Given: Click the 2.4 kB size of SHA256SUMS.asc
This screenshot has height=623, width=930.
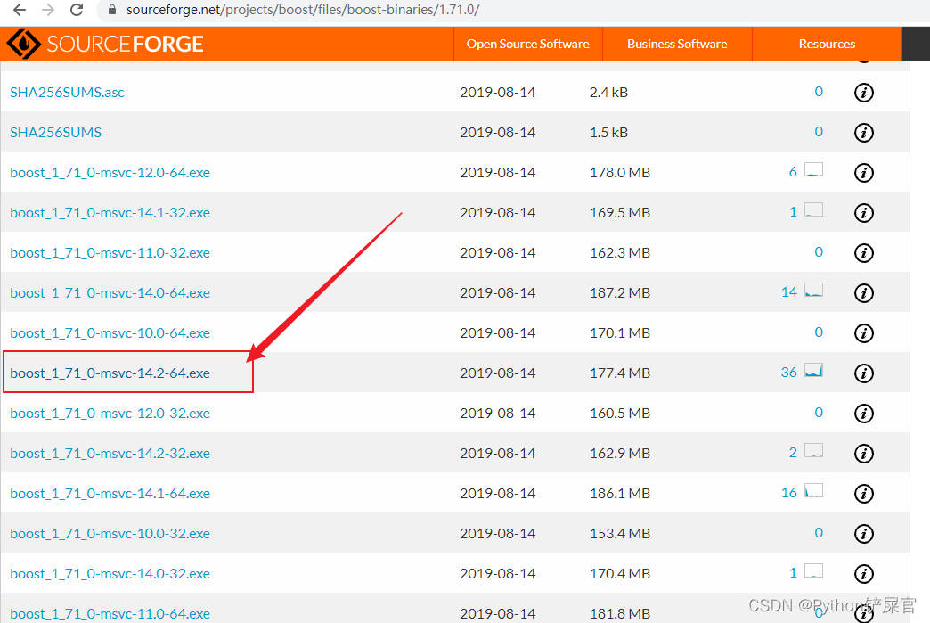Looking at the screenshot, I should [608, 93].
